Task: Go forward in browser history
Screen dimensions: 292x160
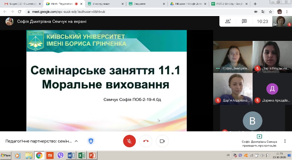Action: [12, 12]
